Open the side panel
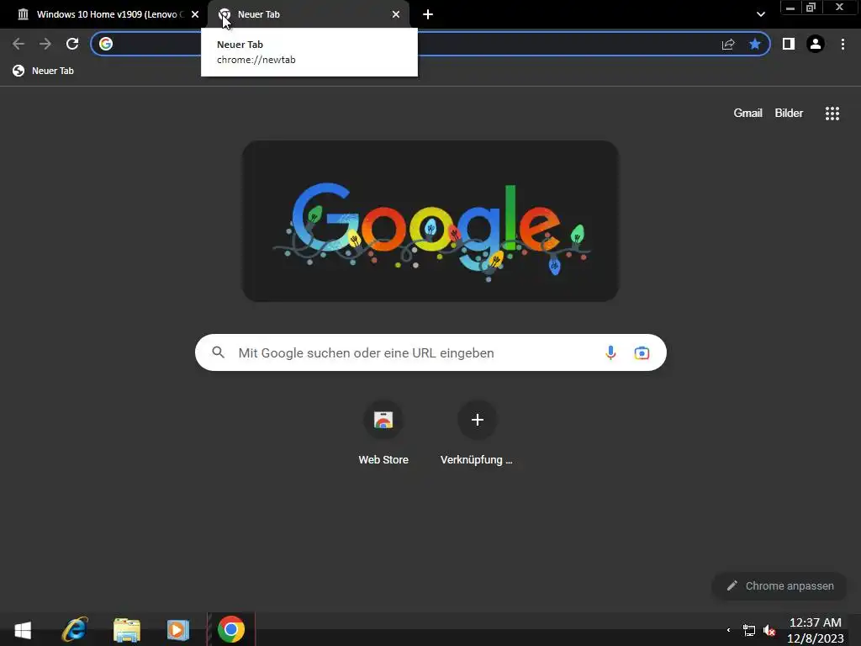The height and width of the screenshot is (646, 861). (789, 44)
